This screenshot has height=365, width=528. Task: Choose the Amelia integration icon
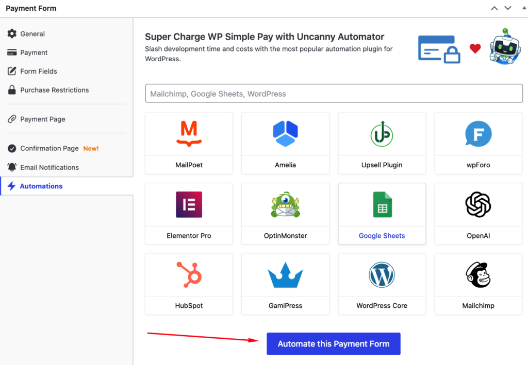pyautogui.click(x=285, y=134)
